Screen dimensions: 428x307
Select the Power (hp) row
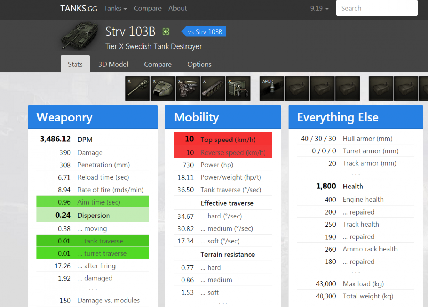223,165
